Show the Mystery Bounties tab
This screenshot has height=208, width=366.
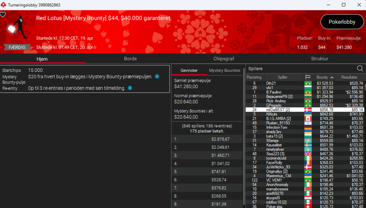tap(224, 70)
